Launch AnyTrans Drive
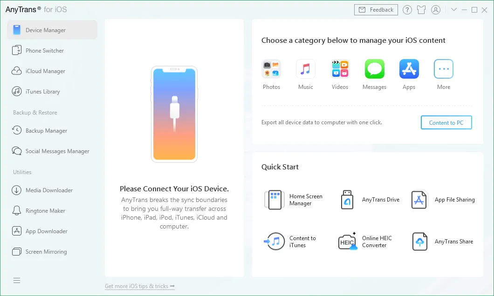Image resolution: width=494 pixels, height=296 pixels. [x=370, y=200]
